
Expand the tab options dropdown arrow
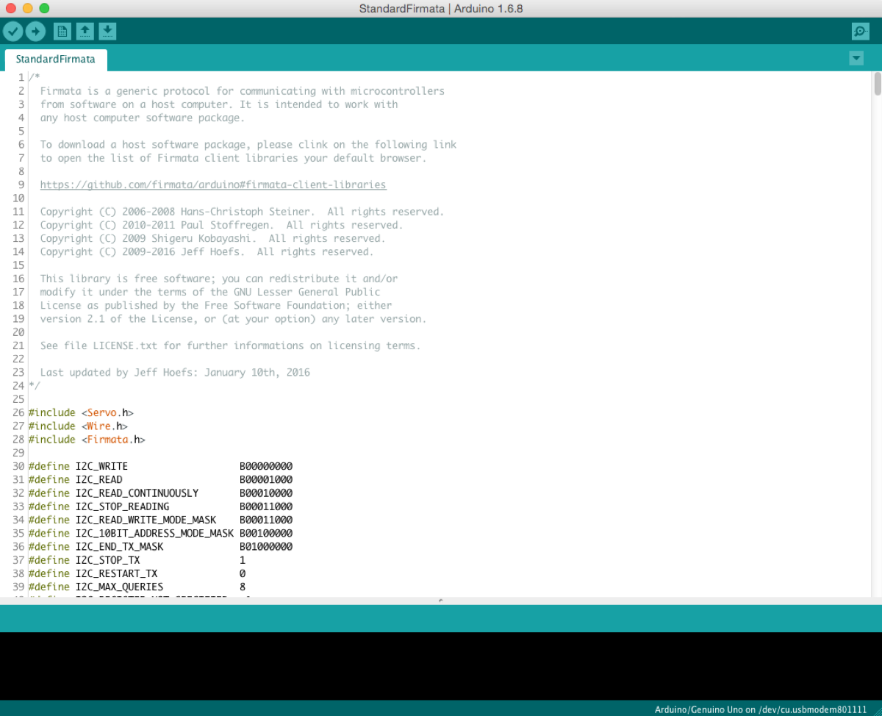[856, 58]
